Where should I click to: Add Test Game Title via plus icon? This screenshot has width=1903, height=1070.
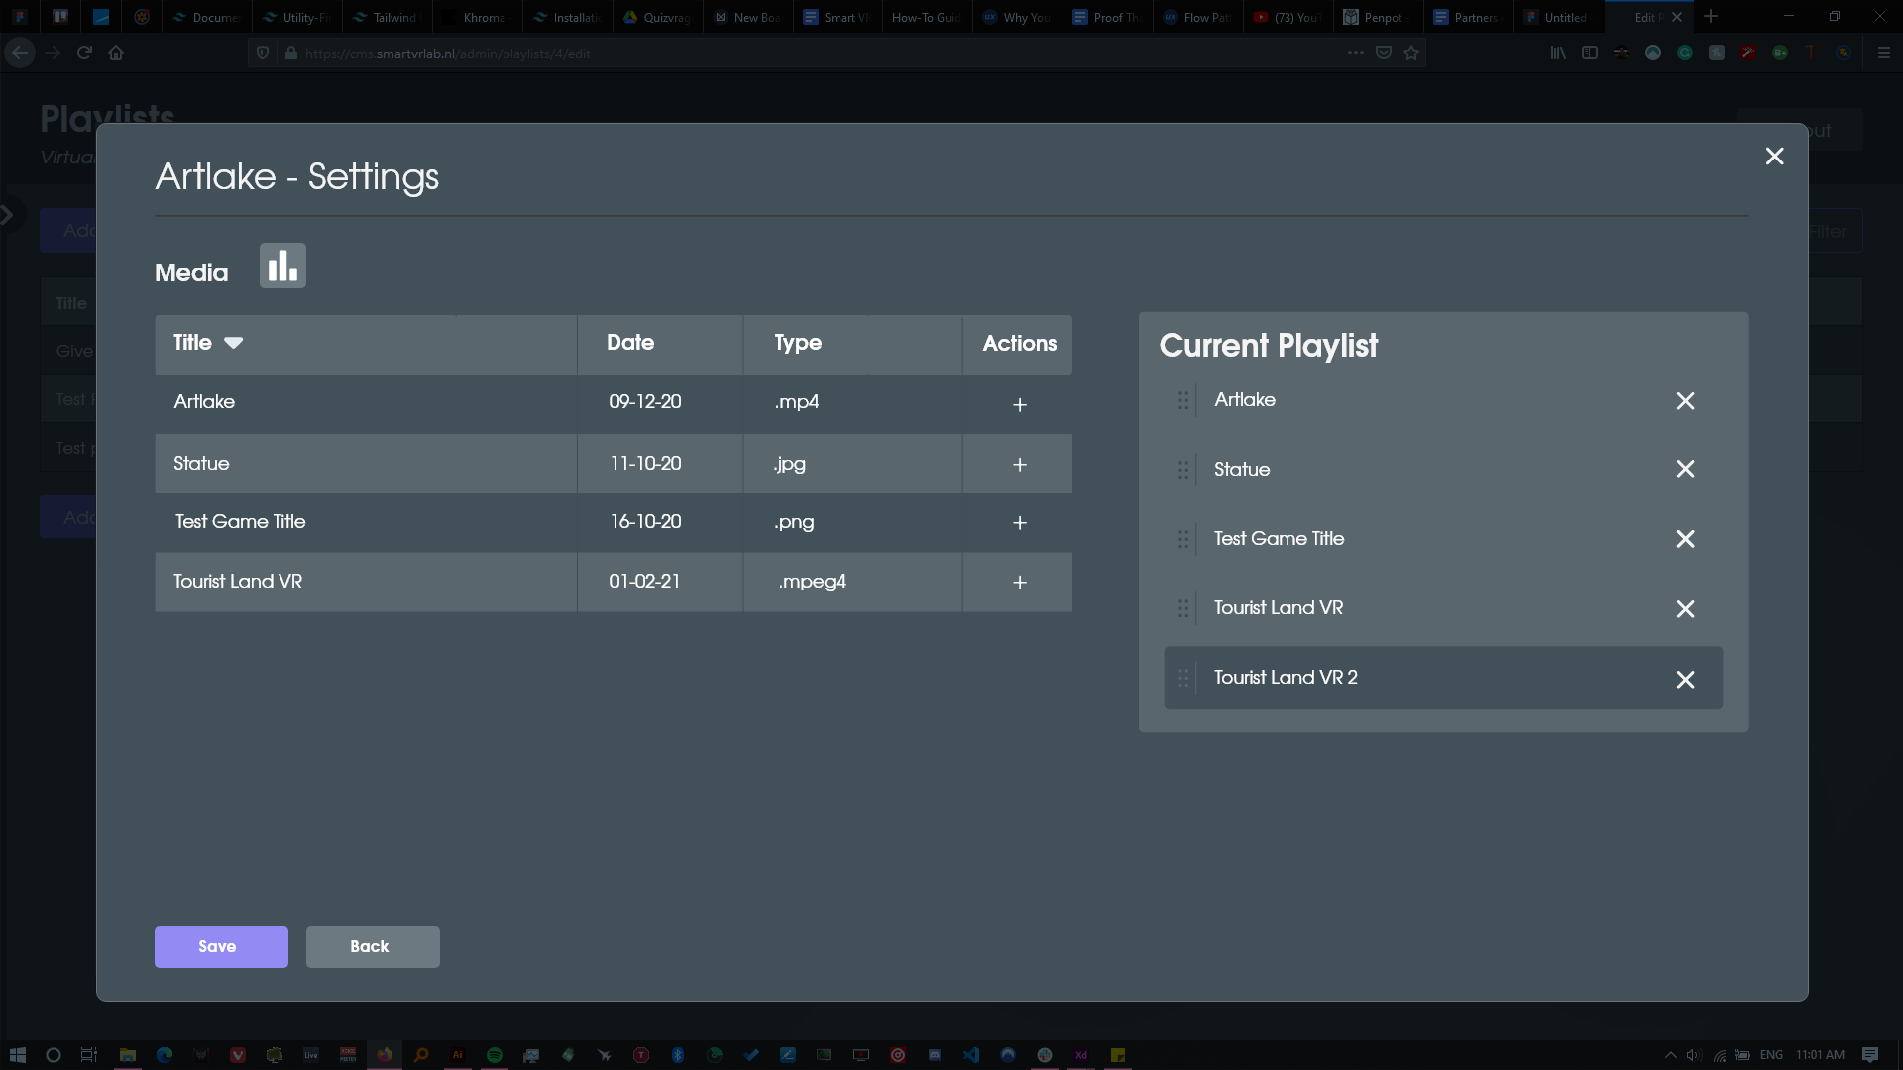click(1019, 523)
